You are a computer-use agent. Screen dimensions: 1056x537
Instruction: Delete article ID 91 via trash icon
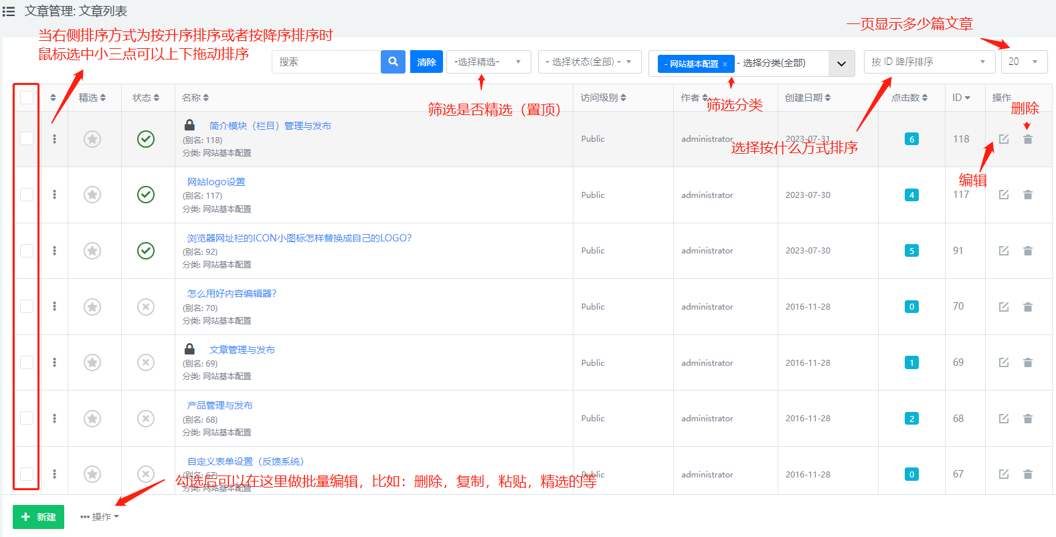(x=1028, y=251)
